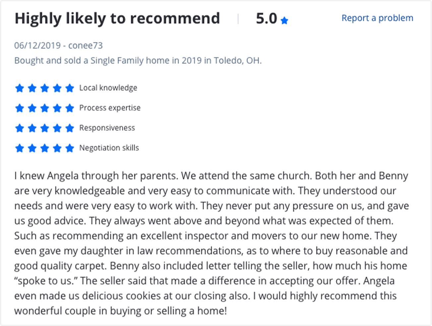Click the Local knowledge label
Screen dimensions: 432x326
click(x=108, y=88)
